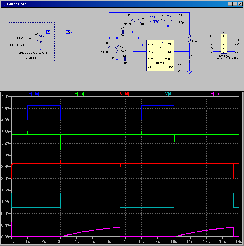Click the .IC V(B) = 5 directive
This screenshot has height=246, width=244.
(24, 38)
